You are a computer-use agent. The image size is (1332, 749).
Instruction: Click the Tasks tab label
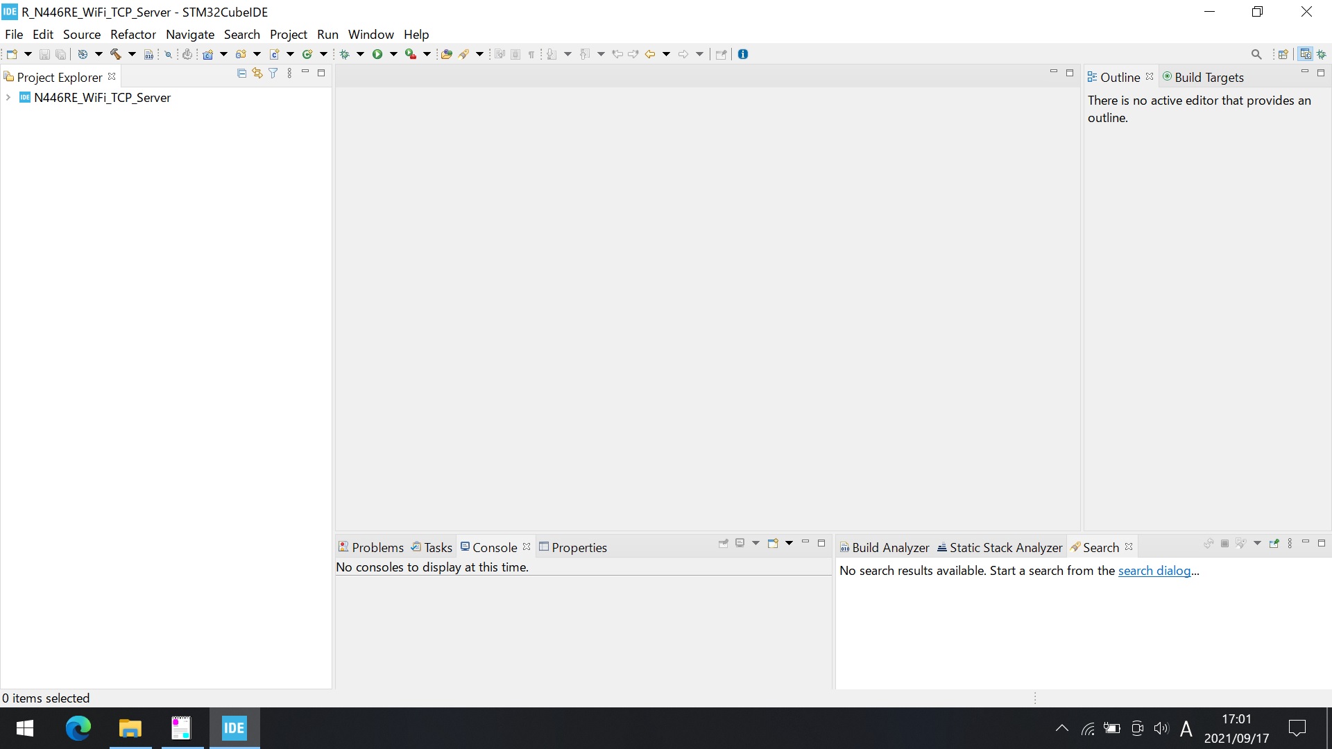pyautogui.click(x=437, y=547)
